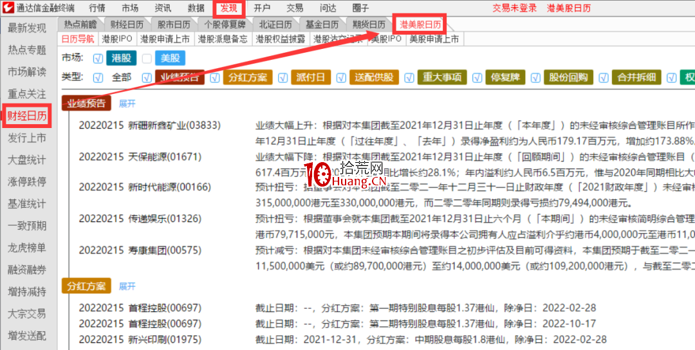Open 龙虎榜单 in the sidebar
The image size is (695, 350).
tap(27, 248)
